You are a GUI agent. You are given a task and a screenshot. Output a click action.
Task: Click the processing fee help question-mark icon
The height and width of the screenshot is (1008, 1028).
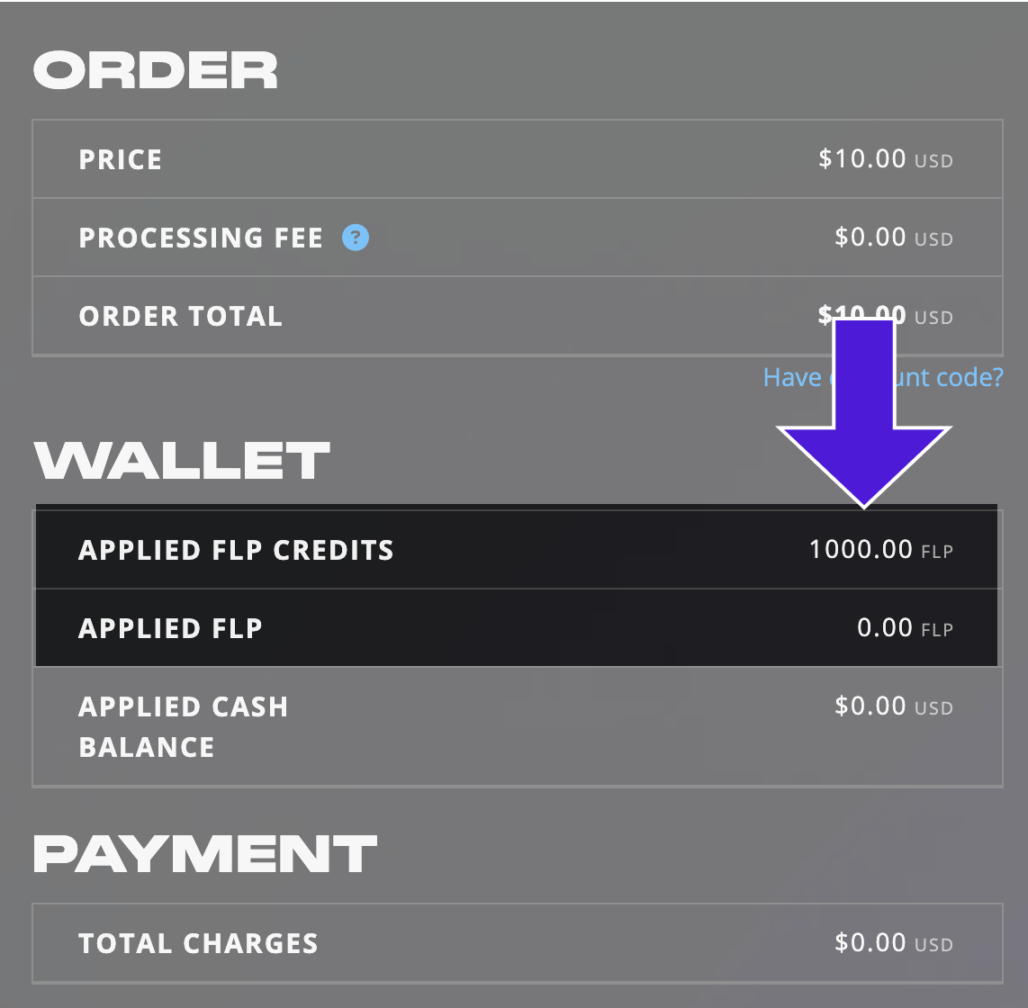(x=356, y=238)
